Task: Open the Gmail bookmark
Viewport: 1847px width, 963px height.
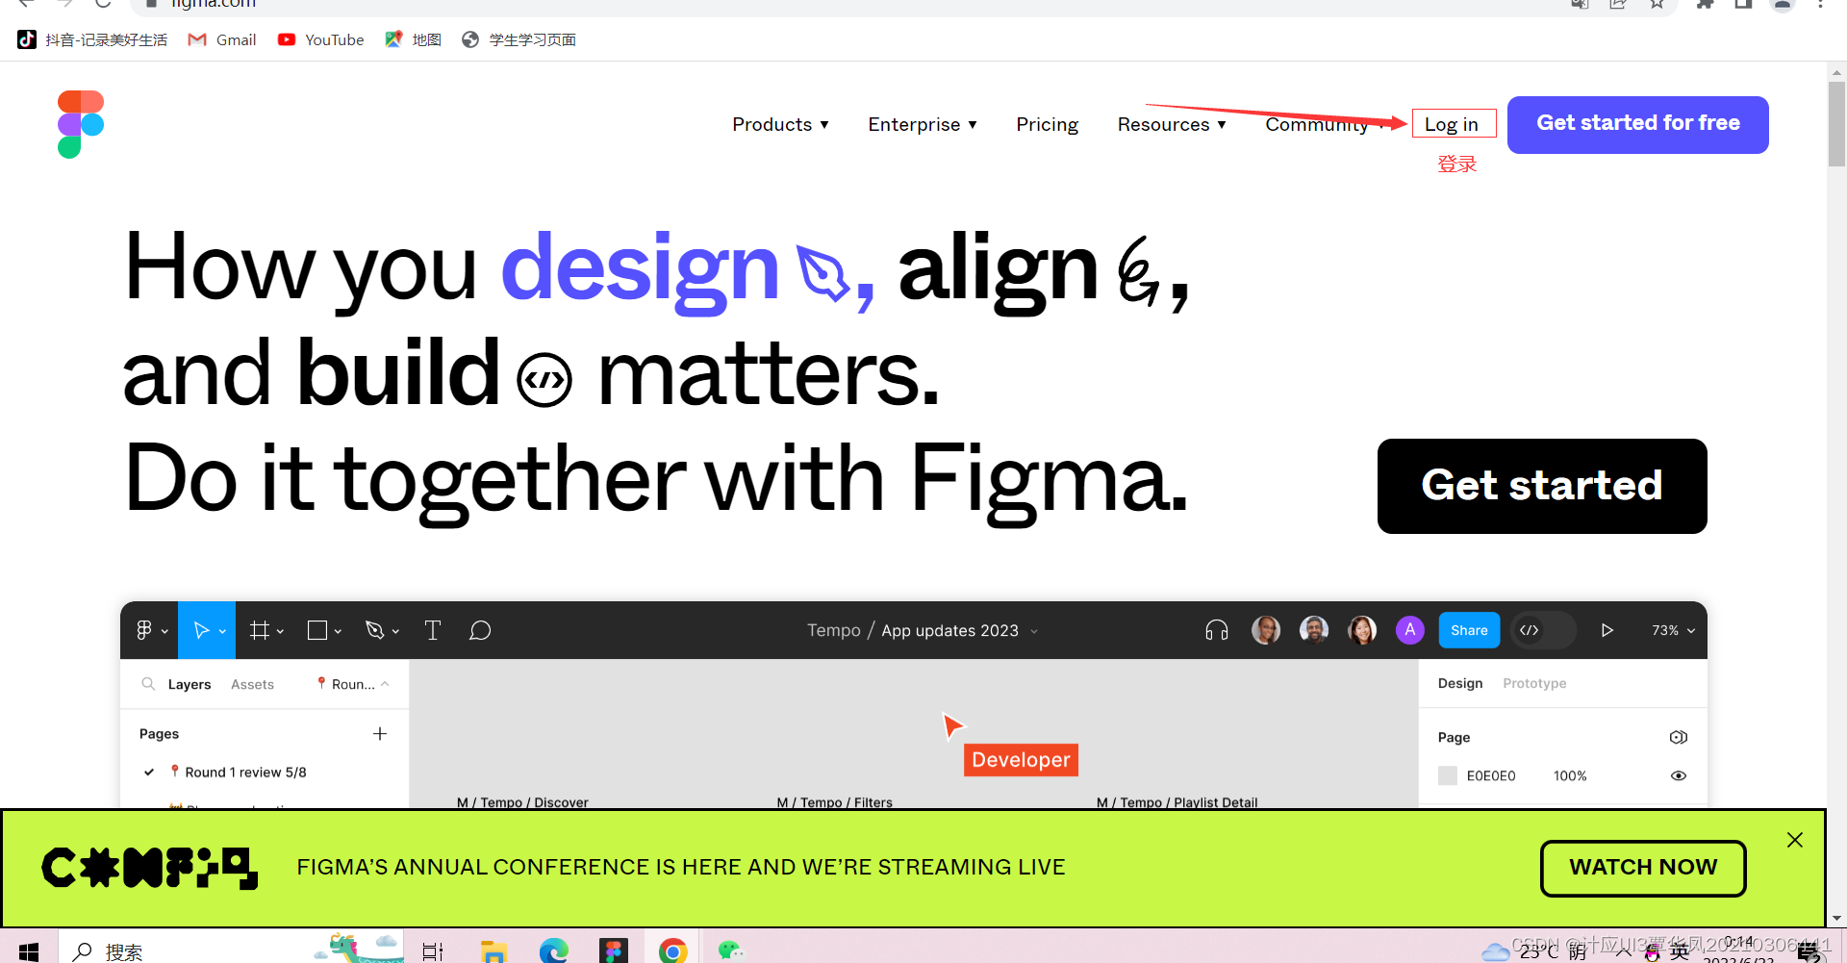Action: [x=222, y=39]
